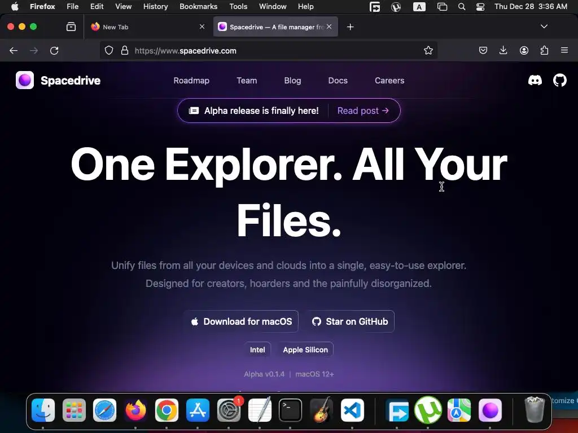The height and width of the screenshot is (433, 578).
Task: Bookmark this page with the star icon
Action: [428, 50]
